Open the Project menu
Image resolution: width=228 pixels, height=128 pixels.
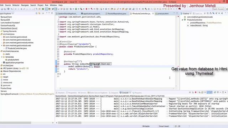tap(40, 5)
